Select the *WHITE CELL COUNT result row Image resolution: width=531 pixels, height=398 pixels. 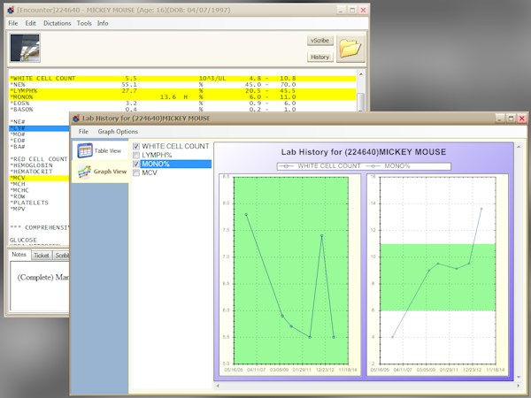pos(182,79)
